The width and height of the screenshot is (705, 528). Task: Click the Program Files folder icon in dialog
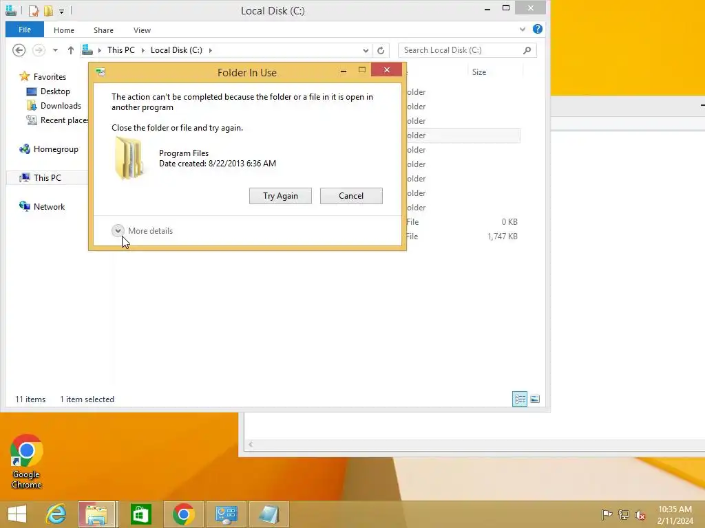click(129, 159)
